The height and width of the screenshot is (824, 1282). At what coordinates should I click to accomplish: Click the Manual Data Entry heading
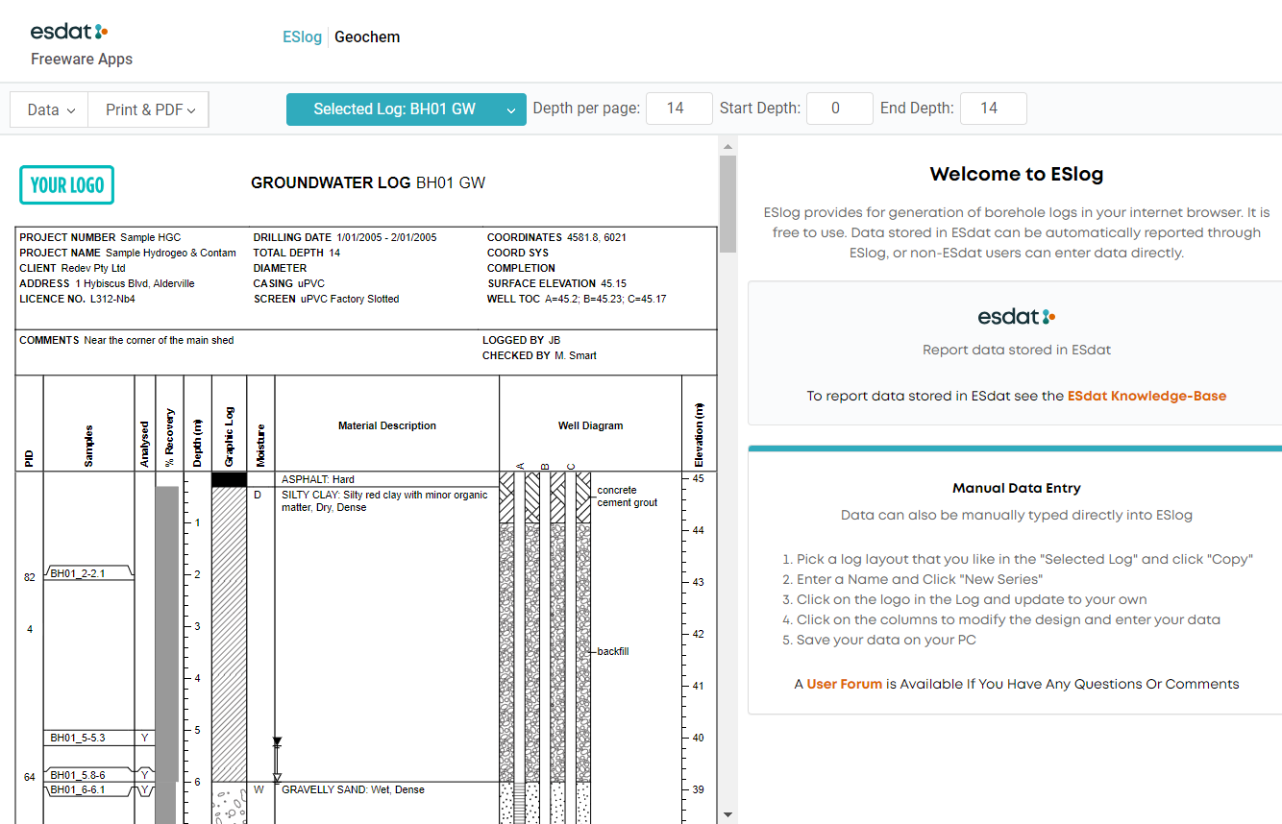[x=1016, y=488]
